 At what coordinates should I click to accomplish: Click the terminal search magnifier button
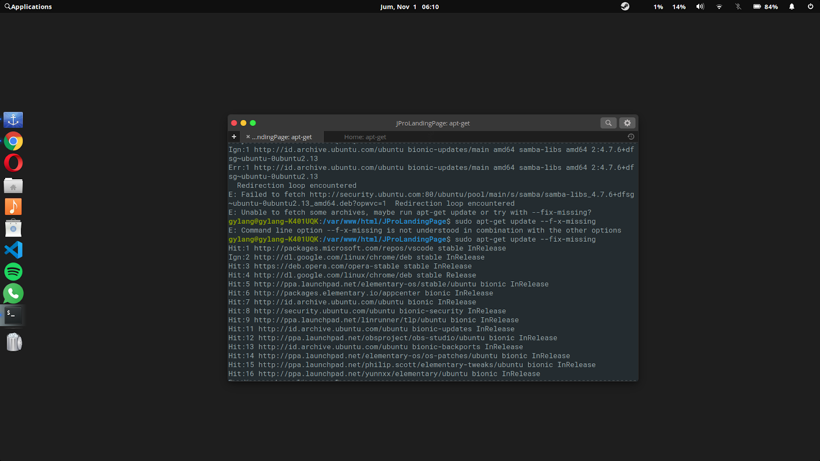tap(608, 123)
